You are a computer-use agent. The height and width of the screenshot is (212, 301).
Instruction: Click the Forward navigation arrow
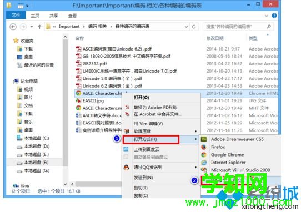pyautogui.click(x=23, y=27)
